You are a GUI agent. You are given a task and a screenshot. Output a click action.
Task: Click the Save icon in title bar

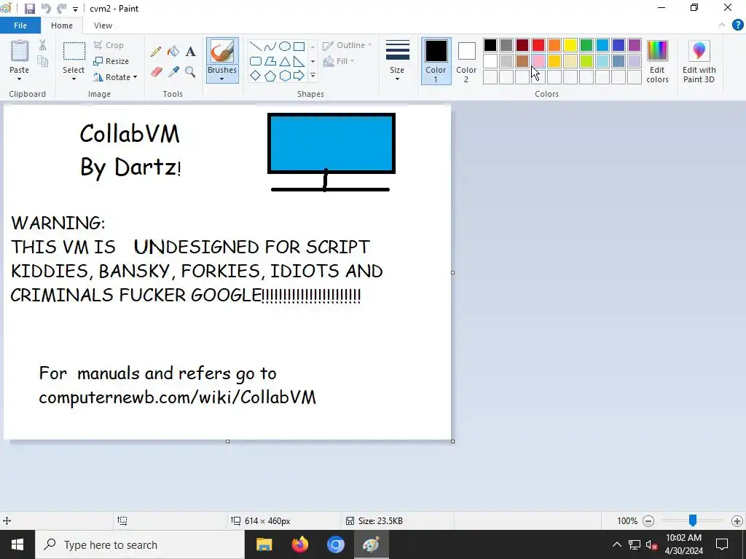click(29, 9)
